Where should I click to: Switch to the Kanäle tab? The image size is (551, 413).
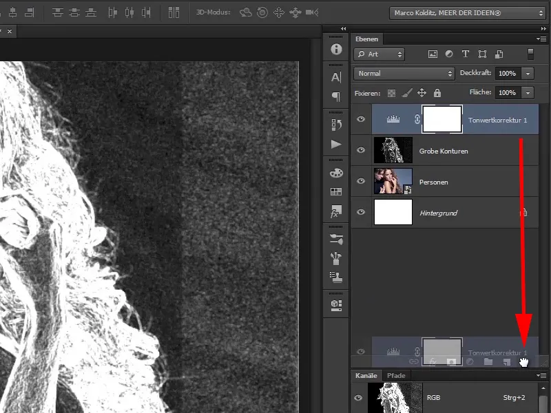[366, 375]
